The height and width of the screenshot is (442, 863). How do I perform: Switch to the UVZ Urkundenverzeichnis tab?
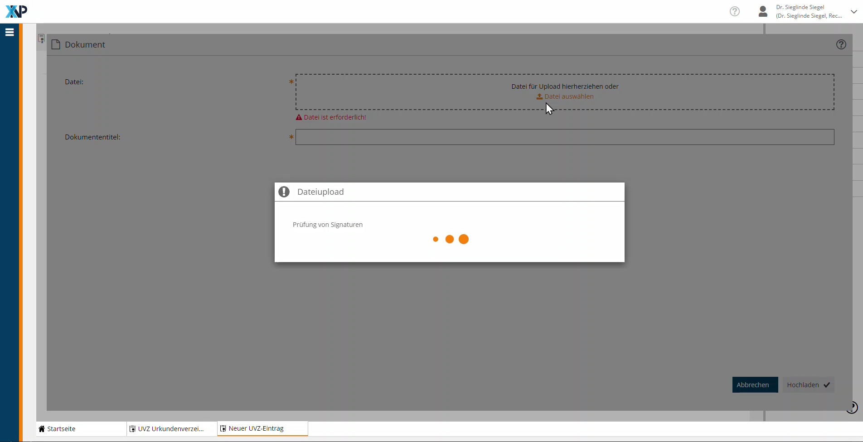tap(170, 429)
